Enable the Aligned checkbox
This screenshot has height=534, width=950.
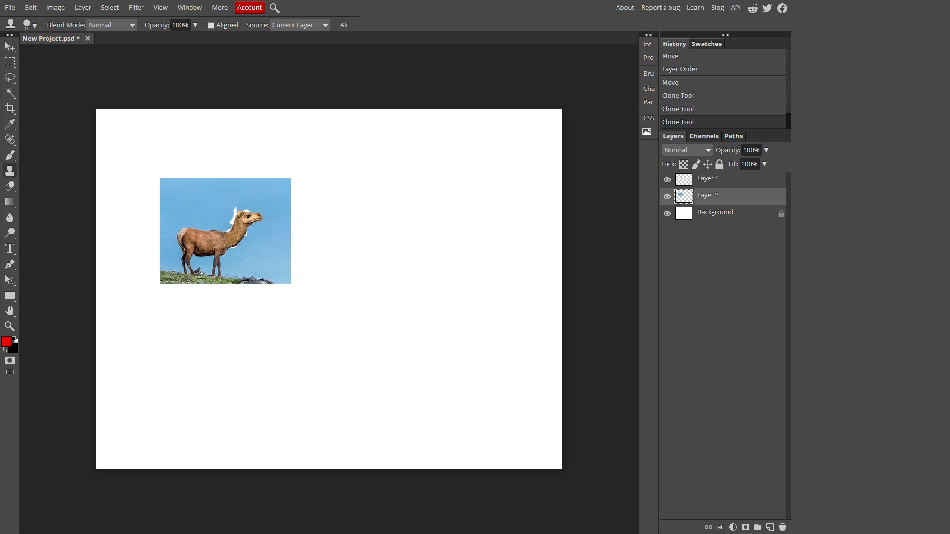click(211, 25)
